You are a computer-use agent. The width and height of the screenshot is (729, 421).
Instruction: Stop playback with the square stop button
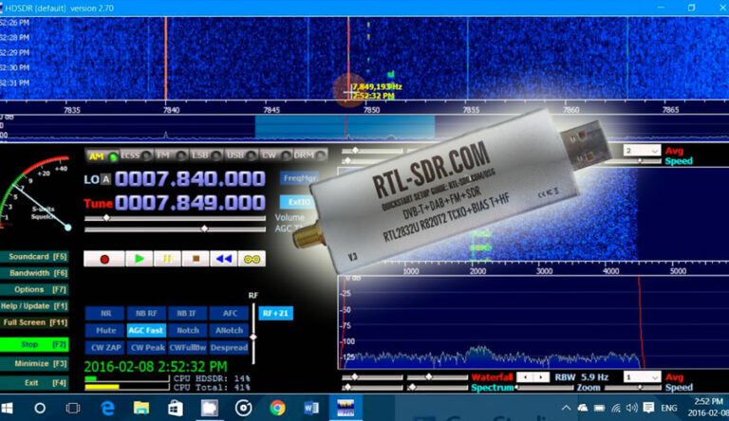(196, 259)
